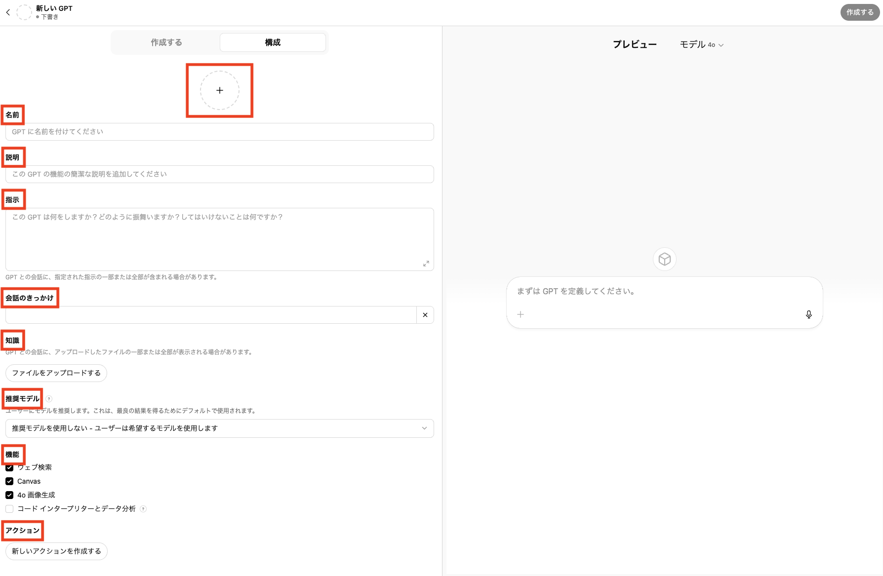Click the 指示 text area
The image size is (883, 576).
click(x=220, y=239)
